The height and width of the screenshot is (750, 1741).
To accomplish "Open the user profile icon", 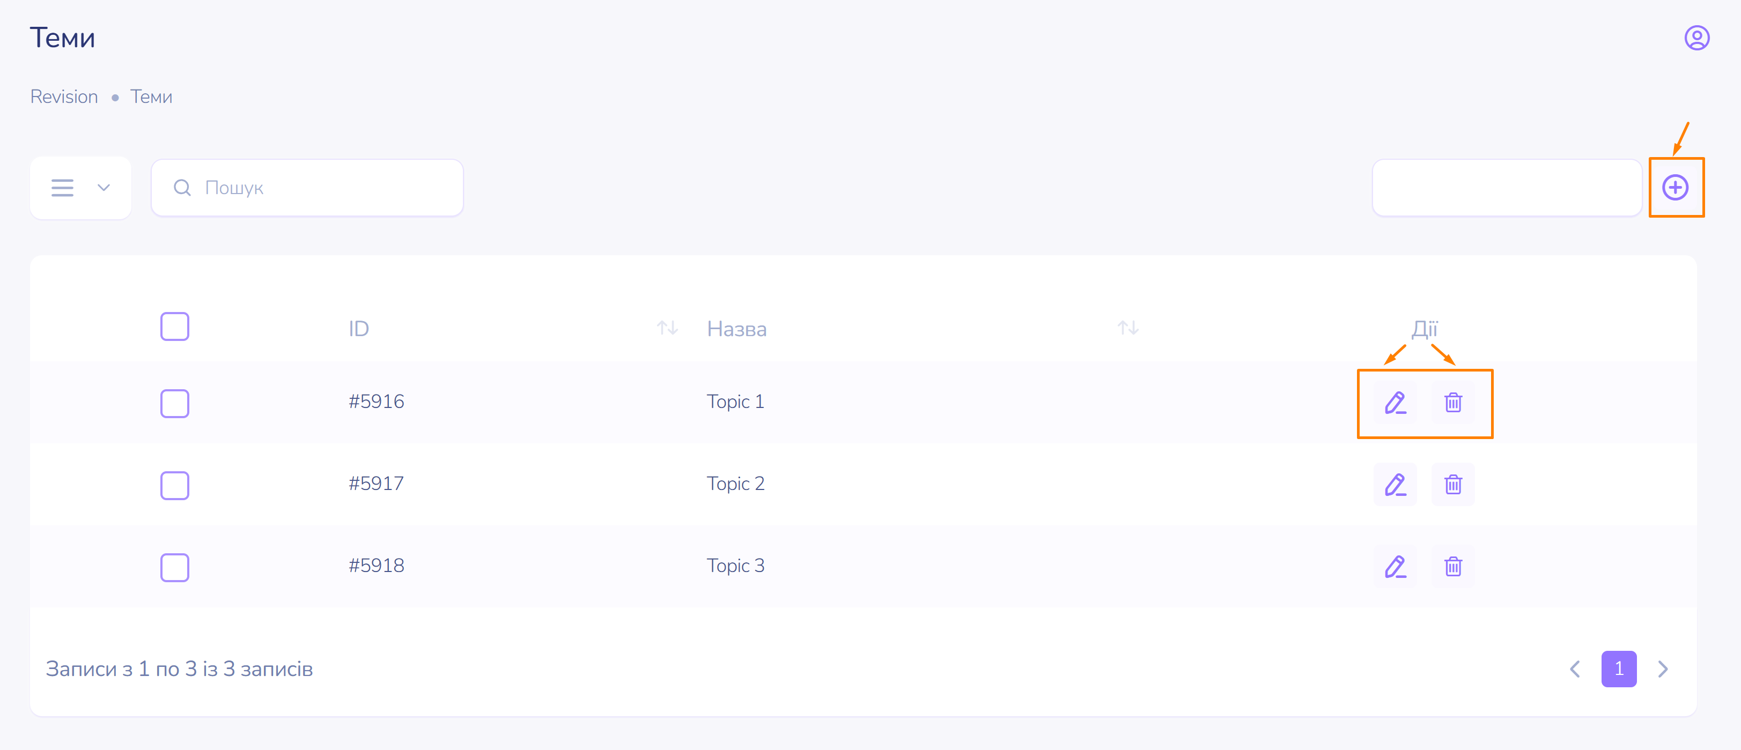I will tap(1696, 38).
